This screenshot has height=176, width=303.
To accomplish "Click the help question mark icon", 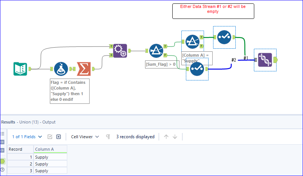I will click(x=2, y=170).
